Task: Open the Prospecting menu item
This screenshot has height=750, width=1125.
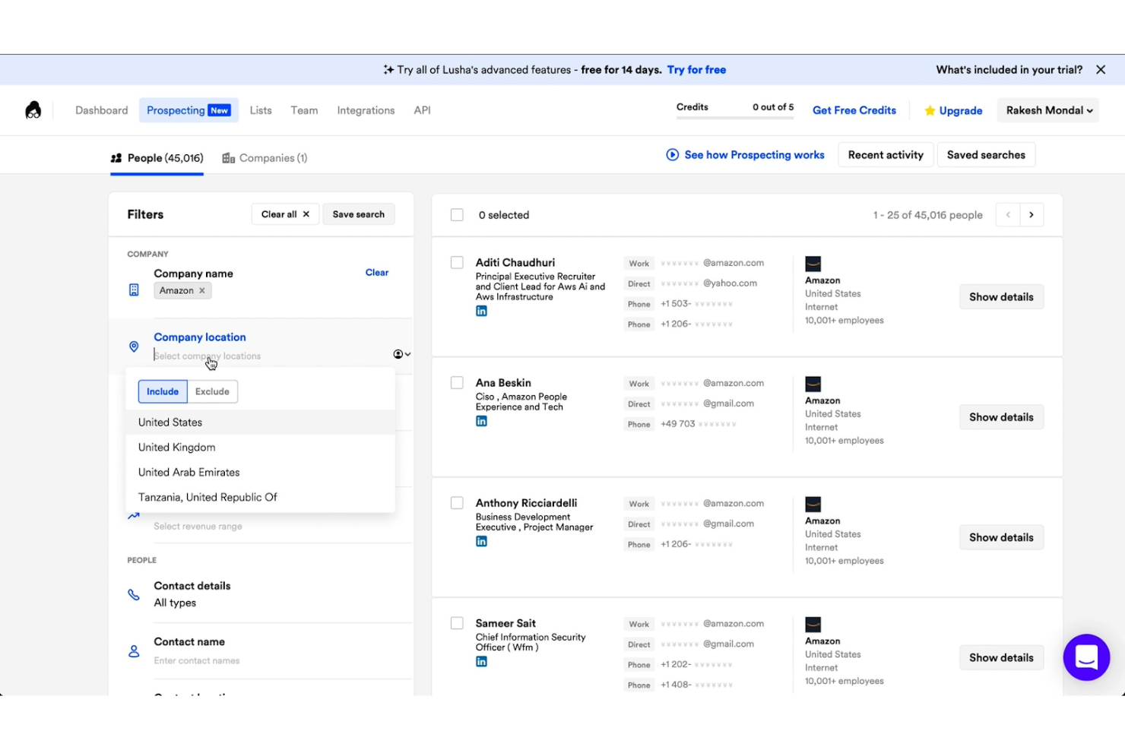Action: click(x=189, y=110)
